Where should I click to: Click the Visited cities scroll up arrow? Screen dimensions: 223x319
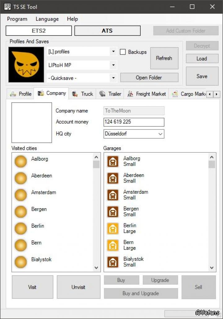96,157
